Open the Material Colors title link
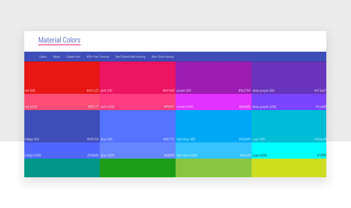This screenshot has width=351, height=208. tap(59, 40)
